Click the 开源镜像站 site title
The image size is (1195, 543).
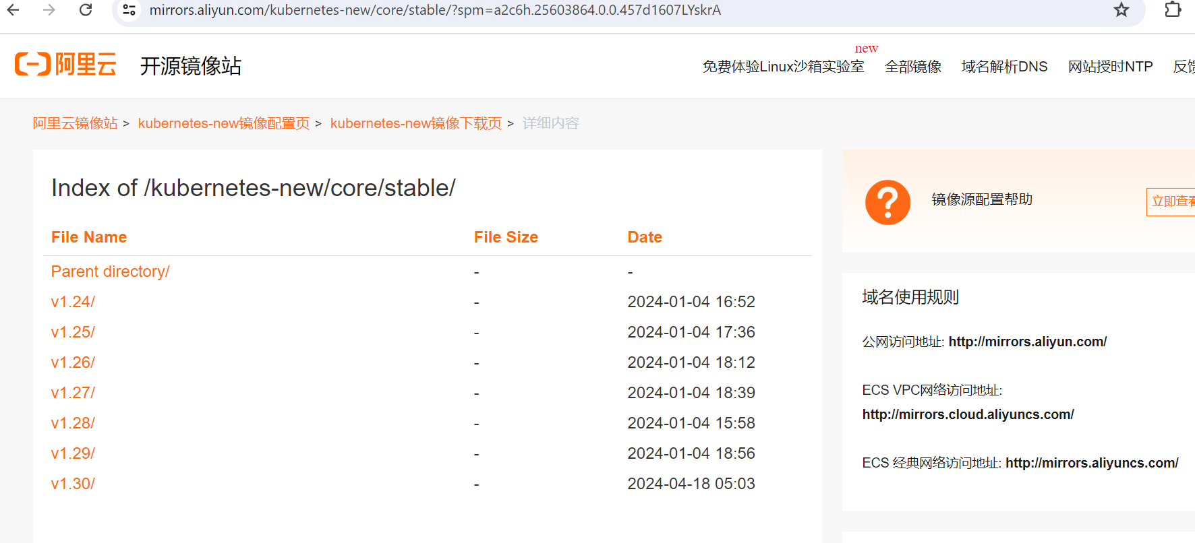tap(191, 66)
